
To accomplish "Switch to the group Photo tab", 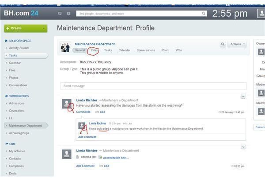I will [x=165, y=50].
